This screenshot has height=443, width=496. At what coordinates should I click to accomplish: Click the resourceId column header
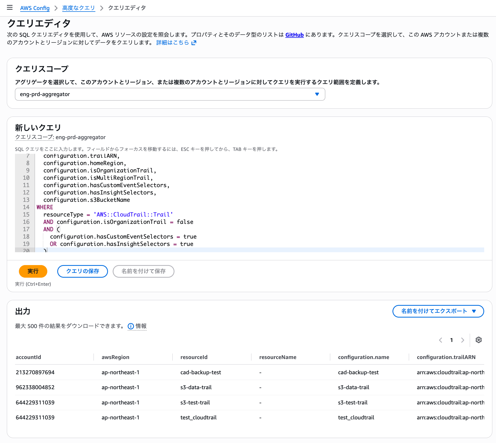(x=194, y=357)
